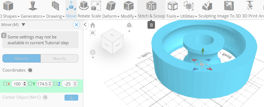The width and height of the screenshot is (264, 107).
Task: Open the perspective view cube icon
Action: [x=129, y=25]
